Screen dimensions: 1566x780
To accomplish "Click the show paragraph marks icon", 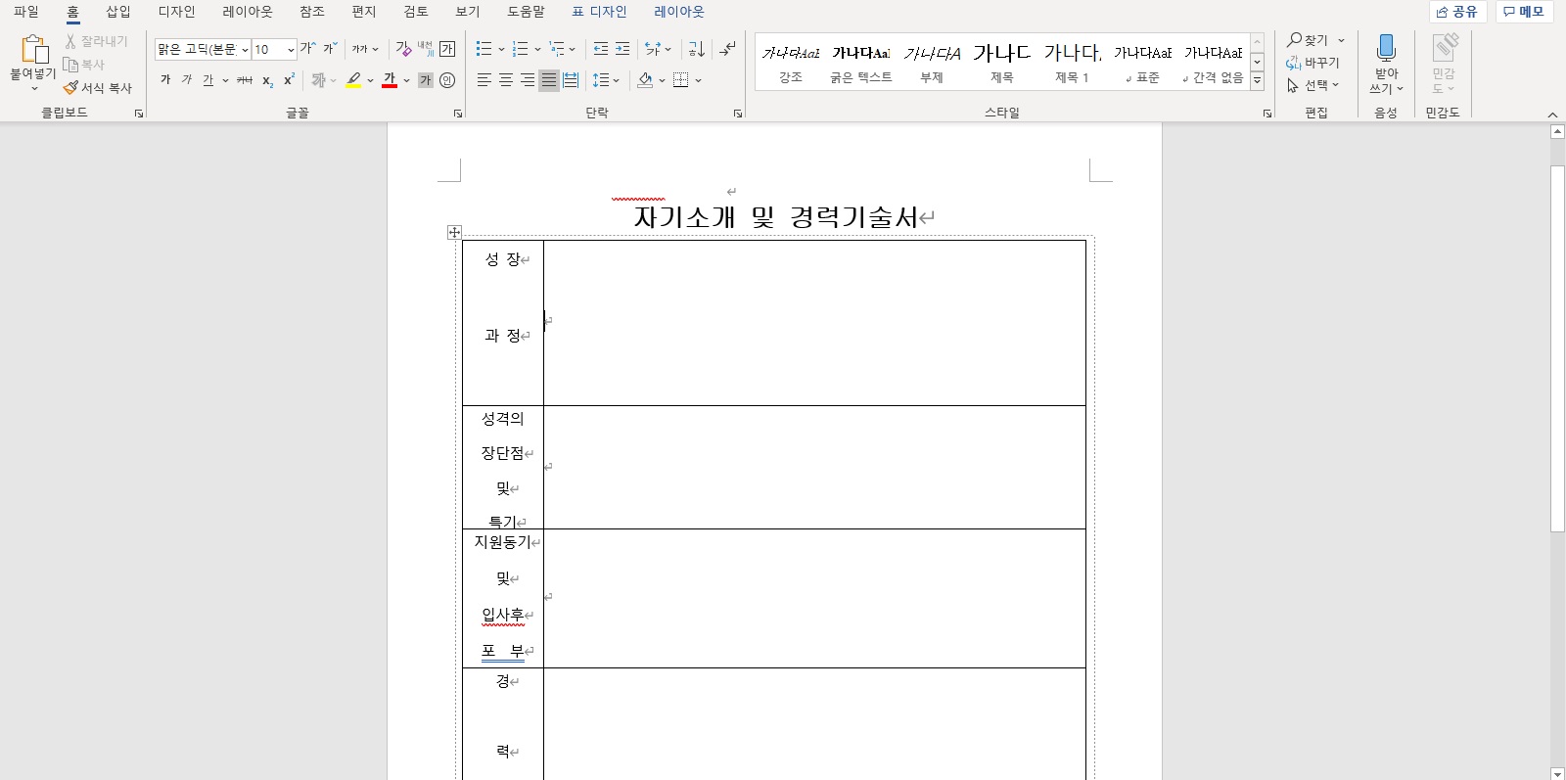I will [x=727, y=49].
